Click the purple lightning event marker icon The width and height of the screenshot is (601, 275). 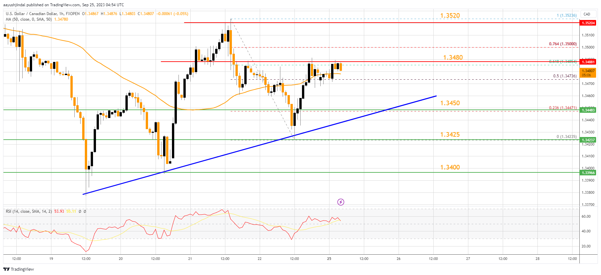click(341, 202)
